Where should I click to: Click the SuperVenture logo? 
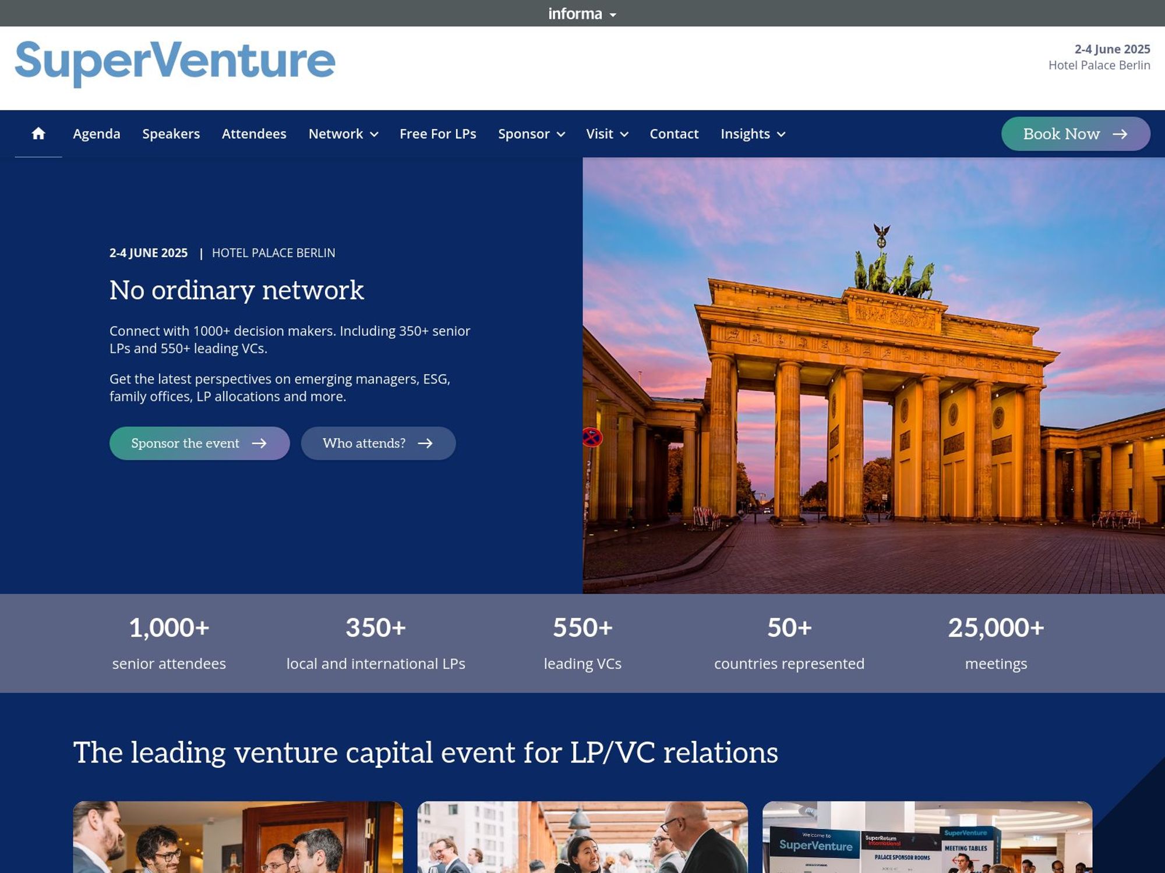[175, 63]
